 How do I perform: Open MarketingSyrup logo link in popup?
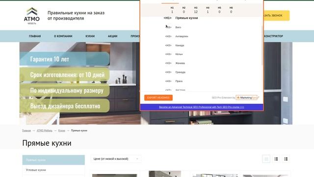(x=247, y=97)
